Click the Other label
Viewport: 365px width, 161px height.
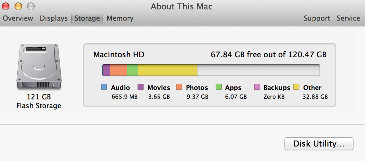(312, 88)
